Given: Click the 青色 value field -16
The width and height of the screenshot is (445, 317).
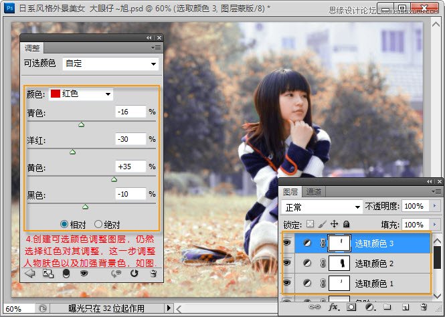Looking at the screenshot, I should click(x=130, y=112).
